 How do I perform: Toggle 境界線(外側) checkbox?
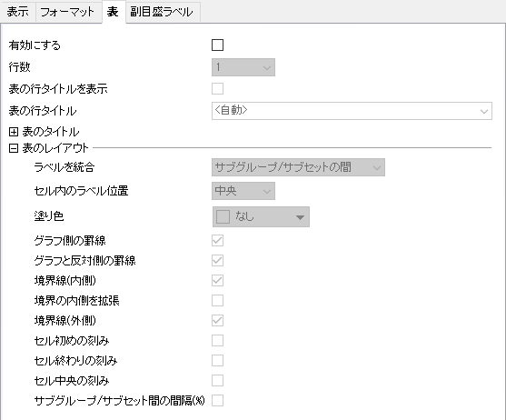click(x=217, y=321)
